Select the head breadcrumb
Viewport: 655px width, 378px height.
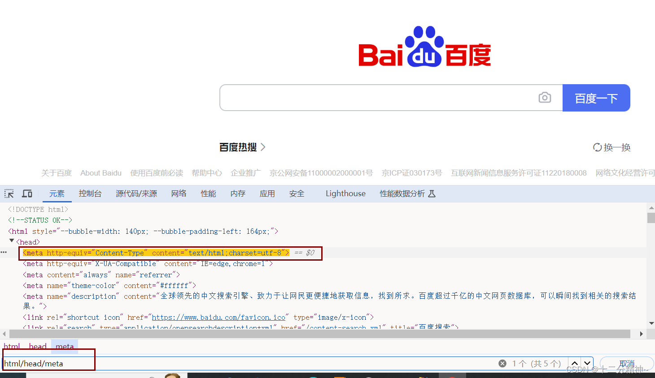pyautogui.click(x=38, y=346)
